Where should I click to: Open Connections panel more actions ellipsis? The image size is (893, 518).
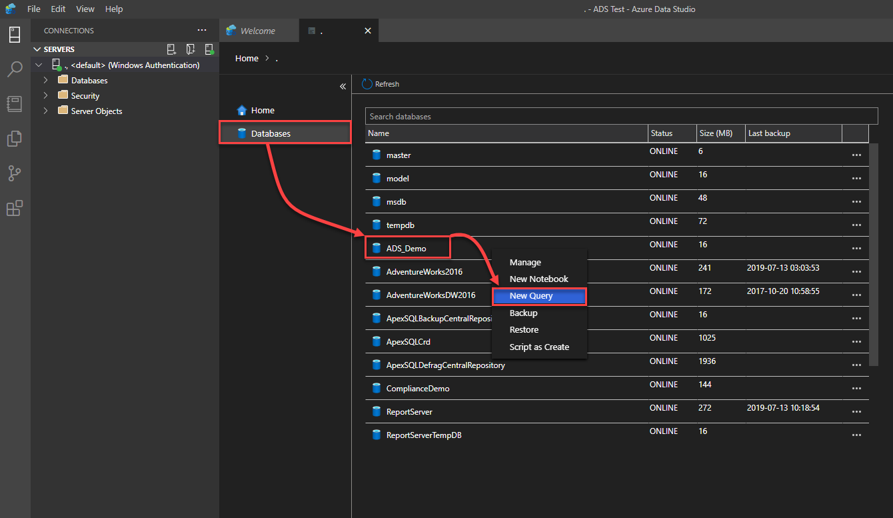pos(202,31)
